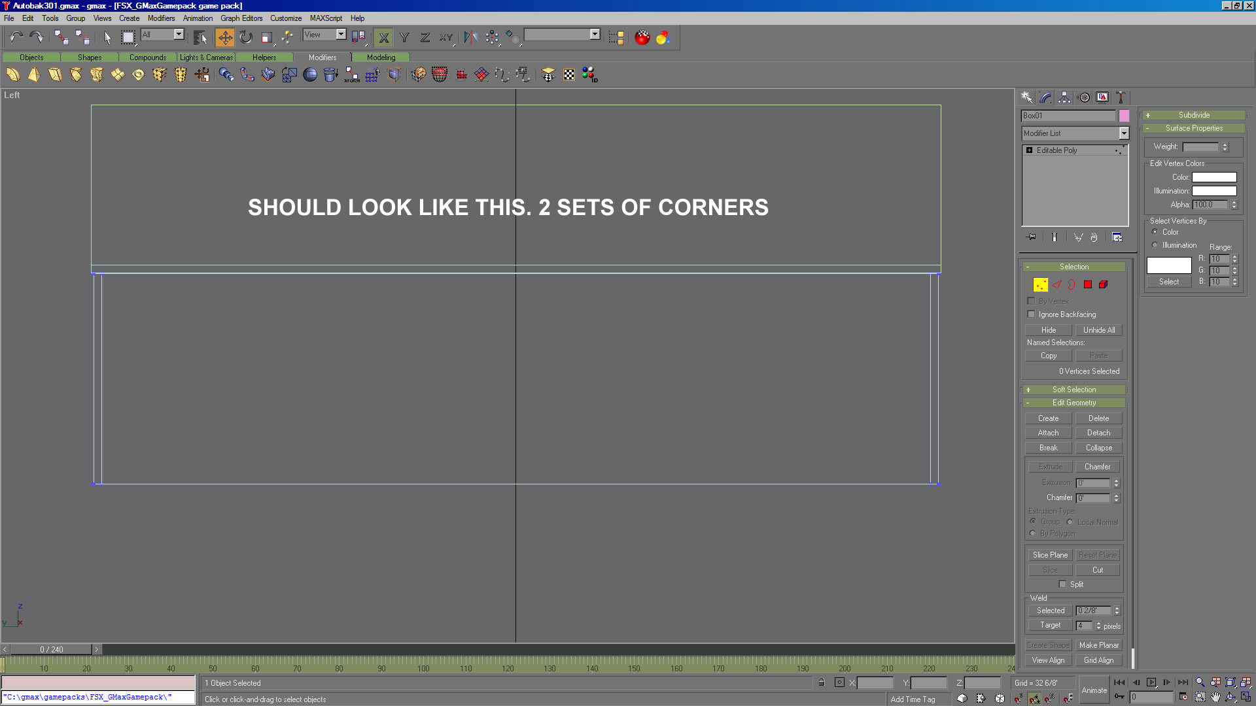Switch to the Lights & Cameras tab
Viewport: 1256px width, 706px height.
(x=206, y=58)
